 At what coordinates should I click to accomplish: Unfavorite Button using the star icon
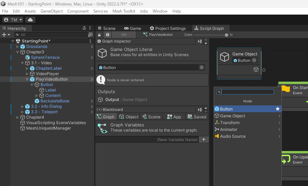[278, 109]
